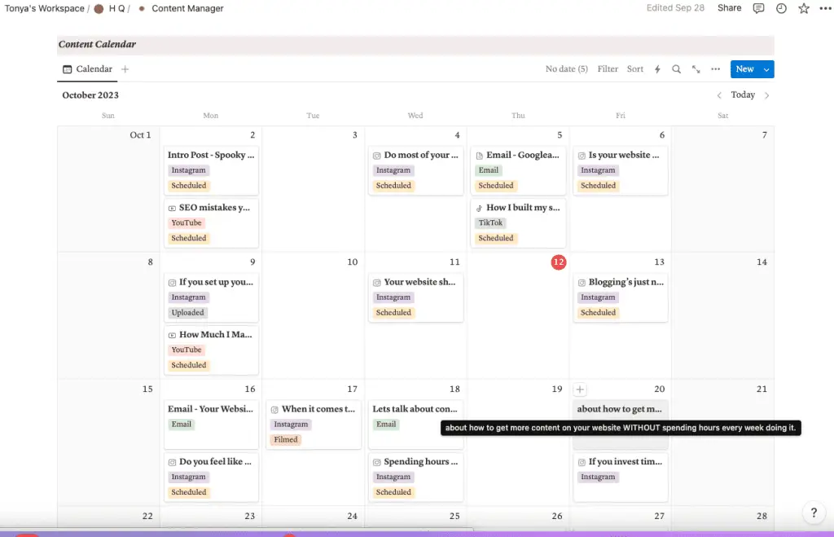Image resolution: width=834 pixels, height=537 pixels.
Task: Open Filter options
Action: [608, 69]
